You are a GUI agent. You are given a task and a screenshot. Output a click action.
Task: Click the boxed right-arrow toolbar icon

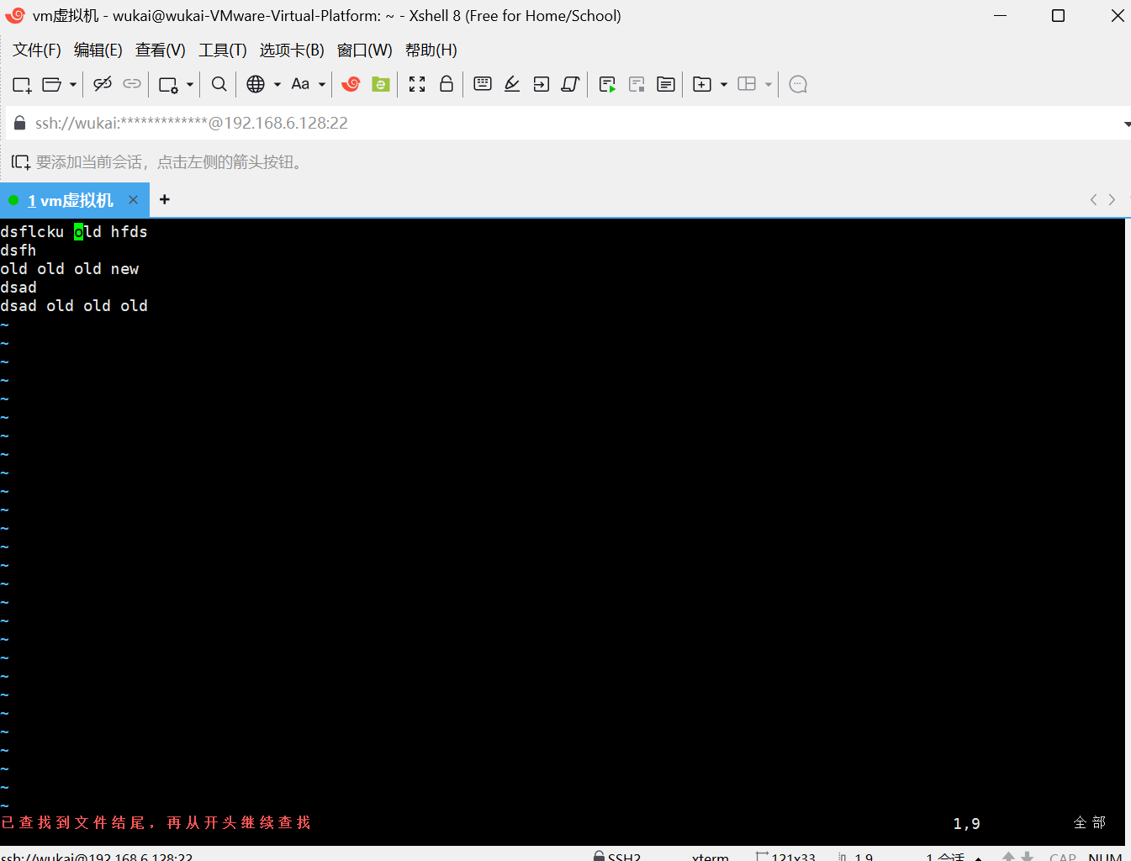pos(542,84)
